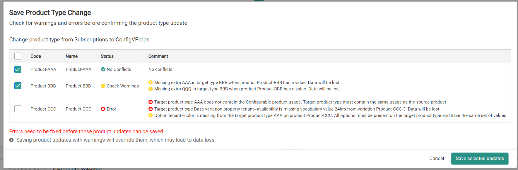Click the Name column header

[x=72, y=56]
